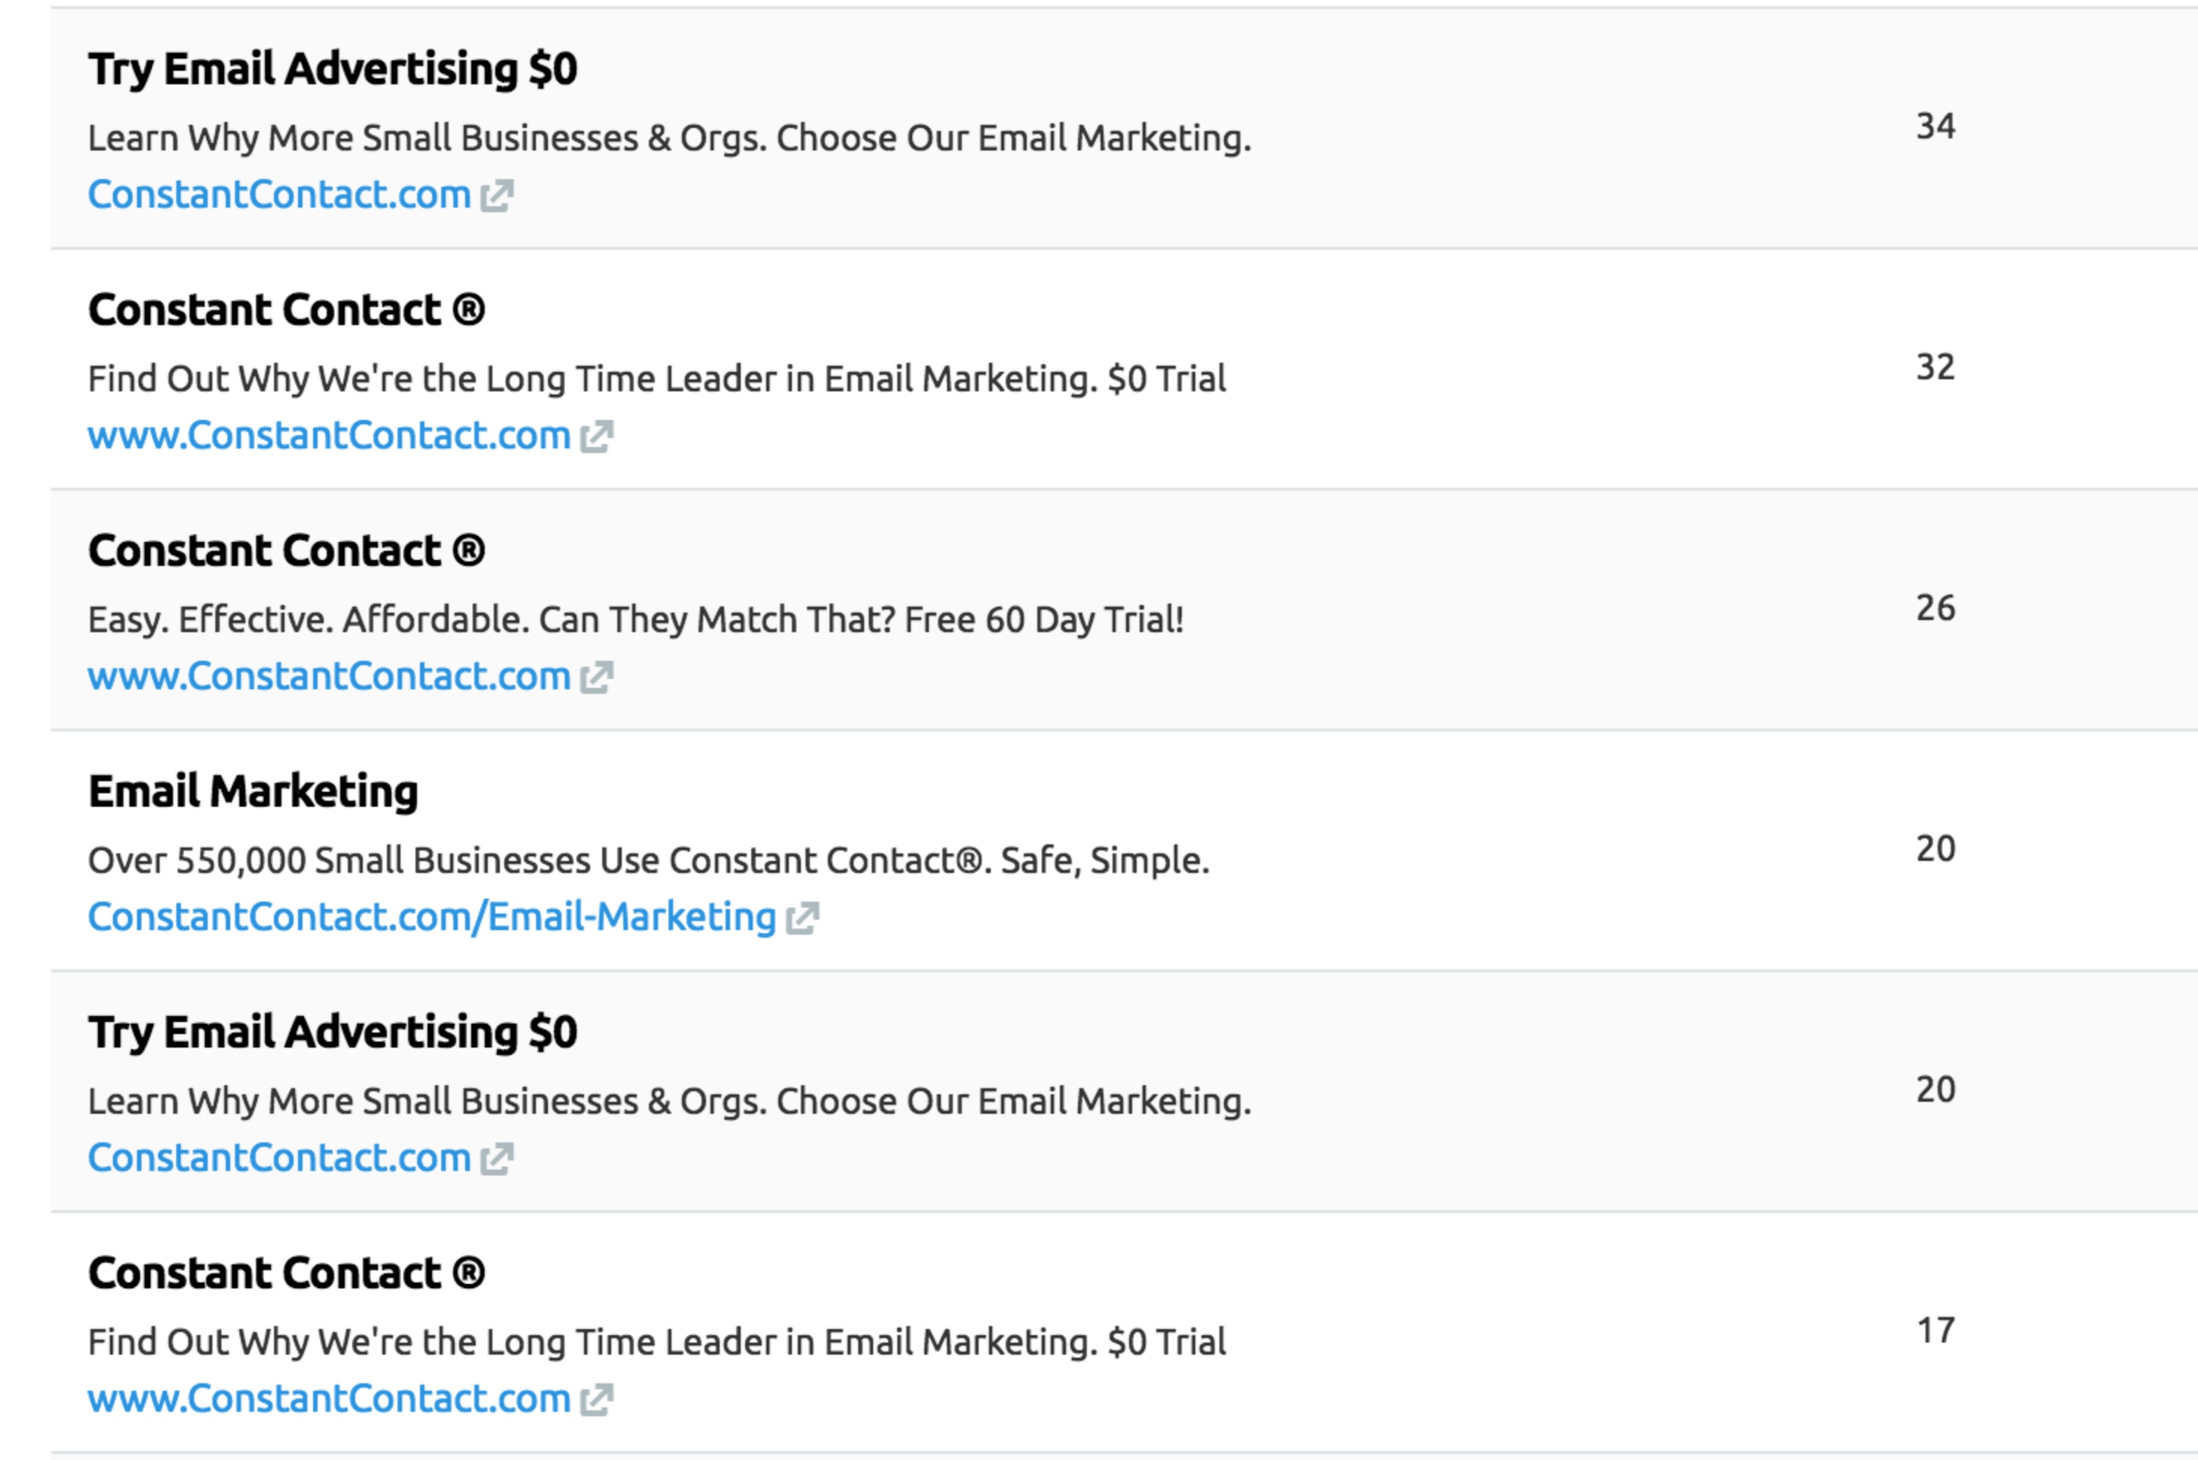Click the Over 550,000 Small Businesses description
This screenshot has height=1460, width=2198.
648,860
